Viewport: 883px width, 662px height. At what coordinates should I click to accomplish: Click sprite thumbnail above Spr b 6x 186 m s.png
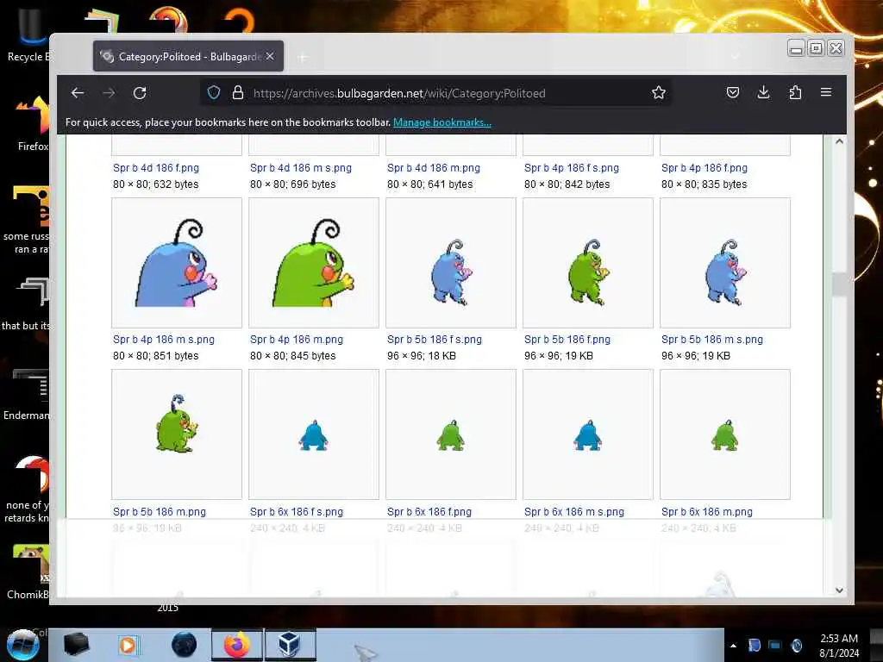(588, 434)
